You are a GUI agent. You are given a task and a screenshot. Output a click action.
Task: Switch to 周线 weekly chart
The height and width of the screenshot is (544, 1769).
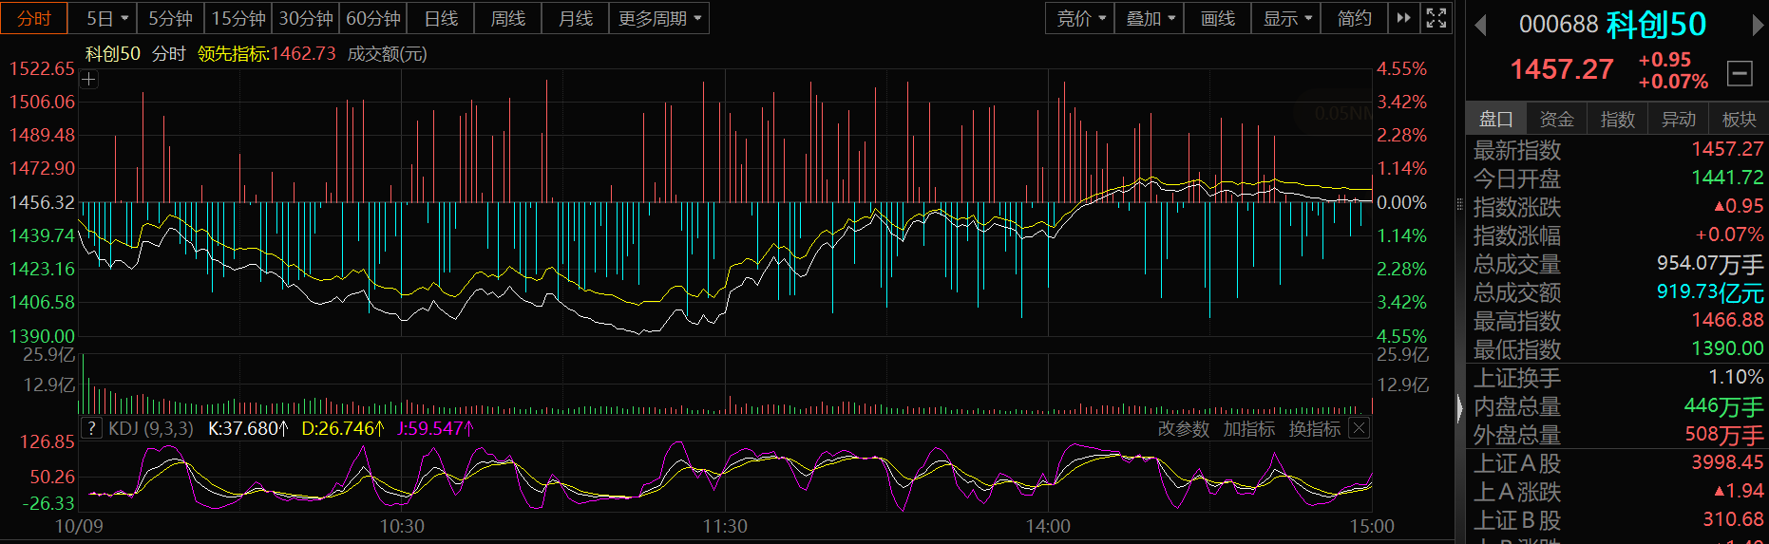pyautogui.click(x=508, y=18)
